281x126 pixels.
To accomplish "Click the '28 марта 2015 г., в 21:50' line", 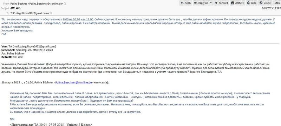I will coord(17,83).
